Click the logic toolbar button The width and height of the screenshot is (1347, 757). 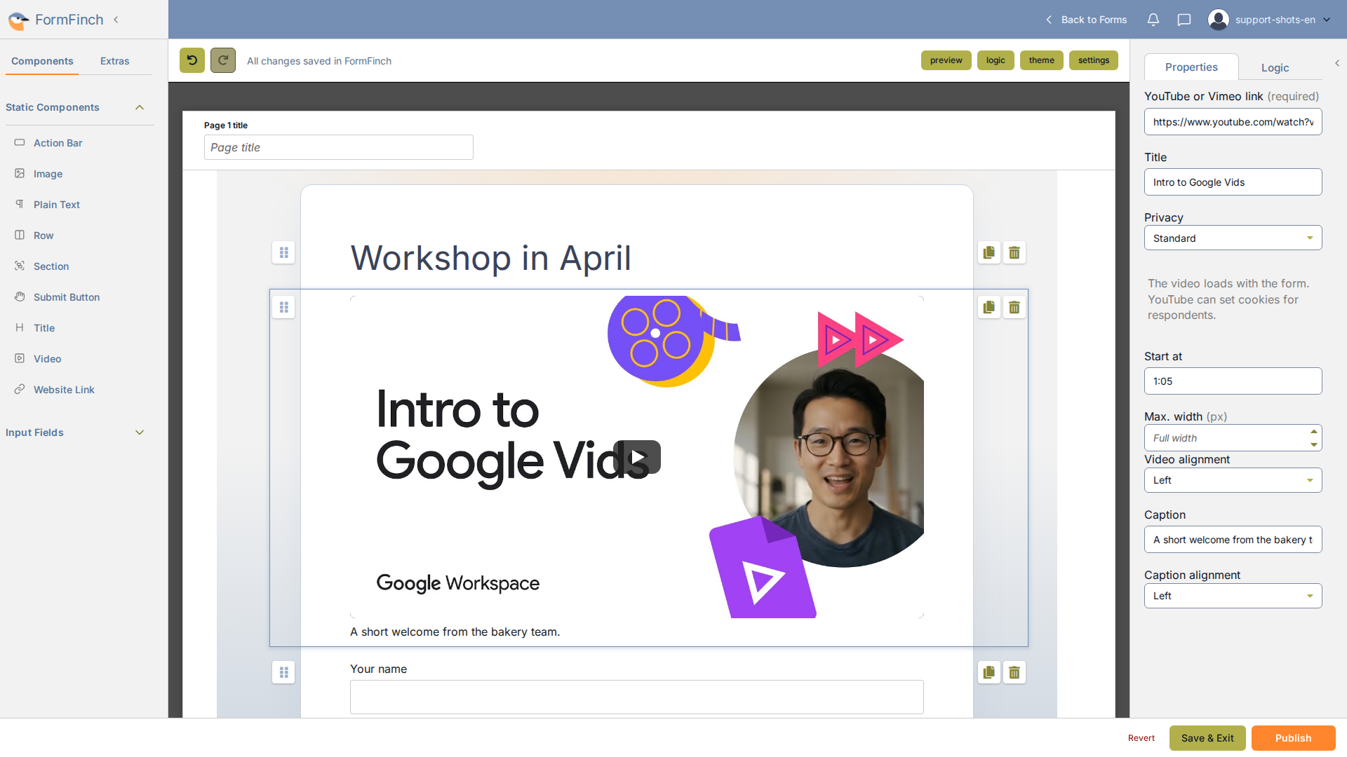point(996,60)
